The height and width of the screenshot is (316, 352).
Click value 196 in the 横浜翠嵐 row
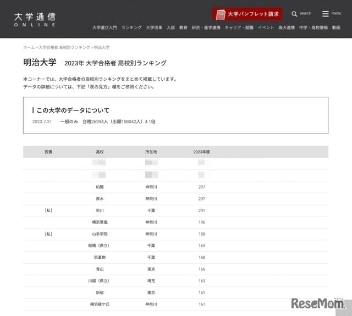point(202,222)
